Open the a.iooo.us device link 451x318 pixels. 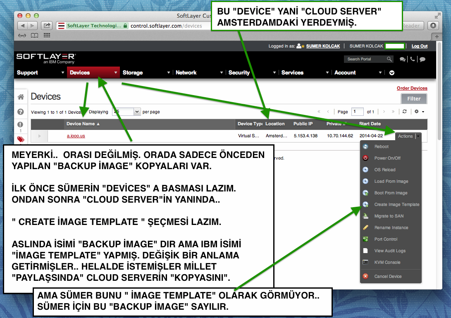[76, 136]
